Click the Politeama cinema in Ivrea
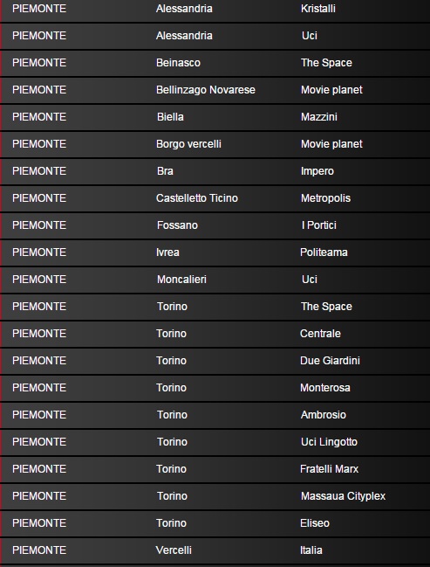 (x=324, y=252)
